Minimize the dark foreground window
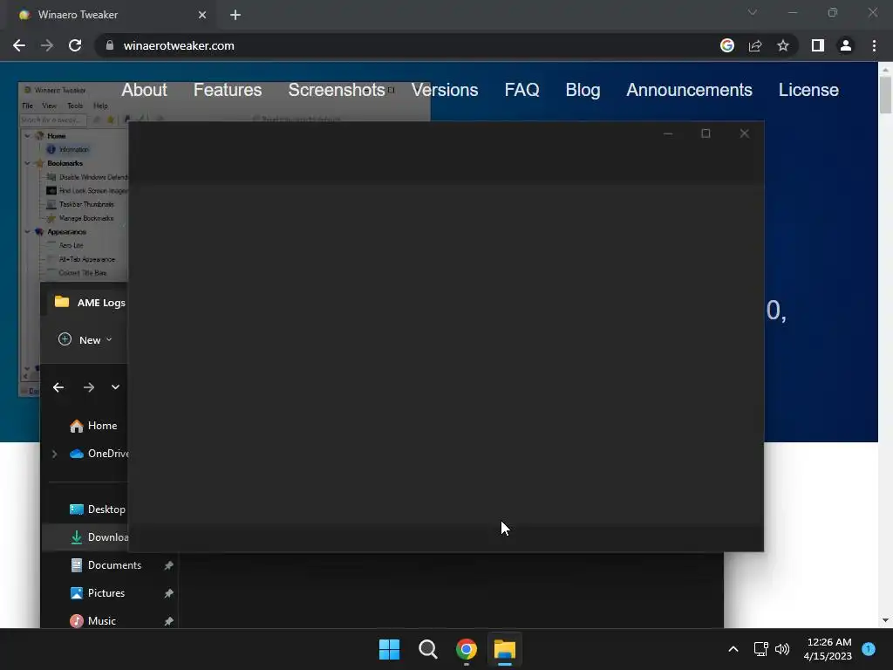Viewport: 893px width, 670px height. [668, 133]
